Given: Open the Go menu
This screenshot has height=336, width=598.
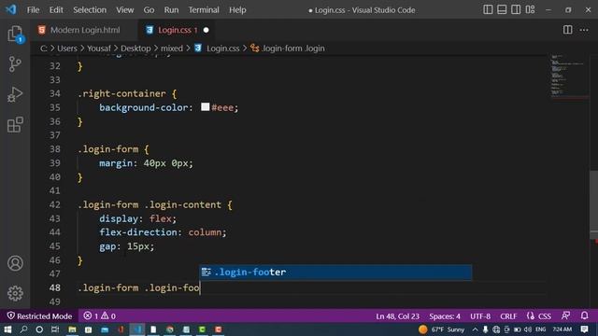Looking at the screenshot, I should [149, 10].
